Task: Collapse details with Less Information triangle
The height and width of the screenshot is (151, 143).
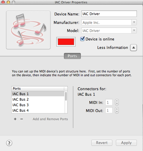Action: point(134,48)
